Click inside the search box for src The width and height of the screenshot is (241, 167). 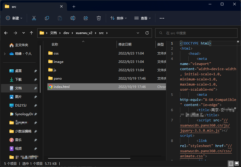[197, 33]
